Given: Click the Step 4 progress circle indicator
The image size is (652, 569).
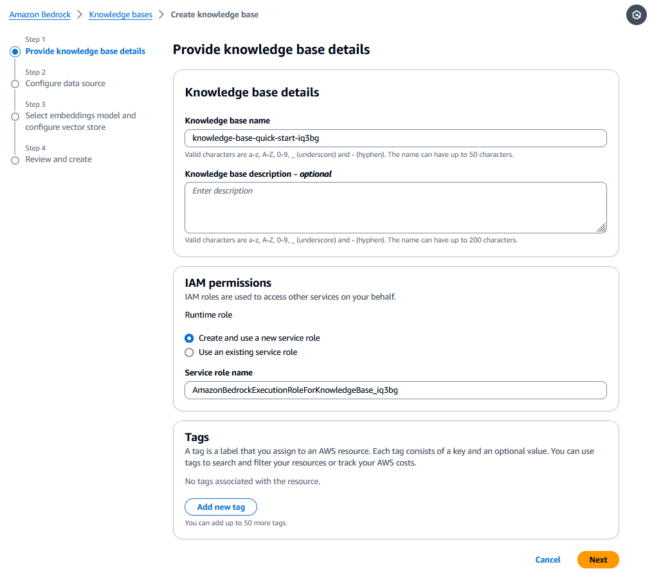Looking at the screenshot, I should pyautogui.click(x=15, y=160).
